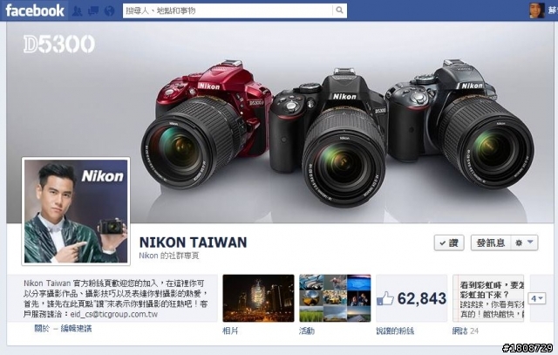Open the 相片 photos tab thumbnail
This screenshot has width=558, height=355.
coord(258,298)
